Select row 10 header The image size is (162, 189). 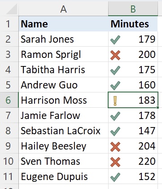[x=9, y=161]
